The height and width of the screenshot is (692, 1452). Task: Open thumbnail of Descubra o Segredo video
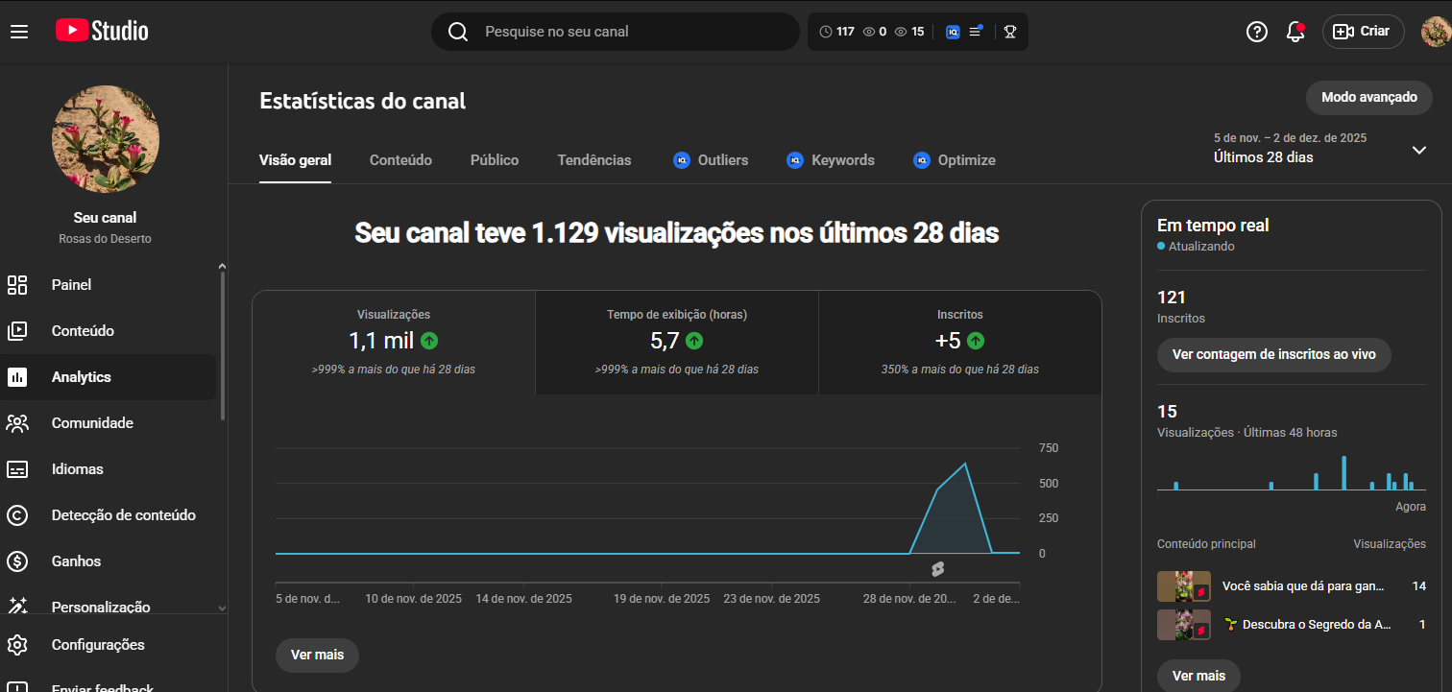click(1184, 625)
